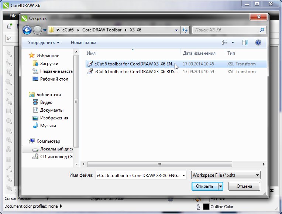Open the Музыка library
The width and height of the screenshot is (282, 214).
tap(48, 126)
